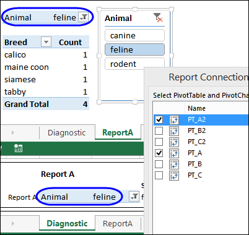This screenshot has width=249, height=235.
Task: Click the macro recording status bar icon
Action: (18, 148)
